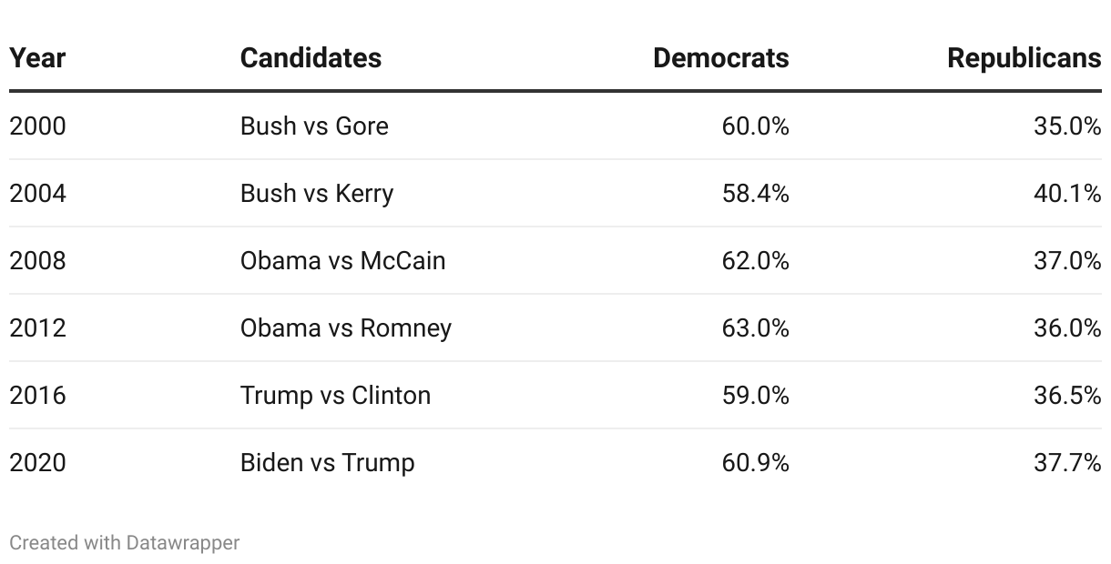Click the 2012 year cell

37,327
